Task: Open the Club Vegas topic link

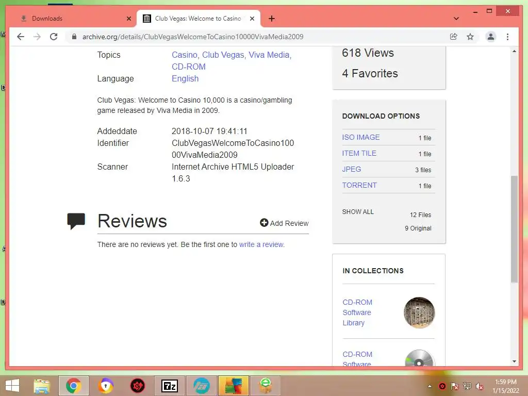Action: 223,55
